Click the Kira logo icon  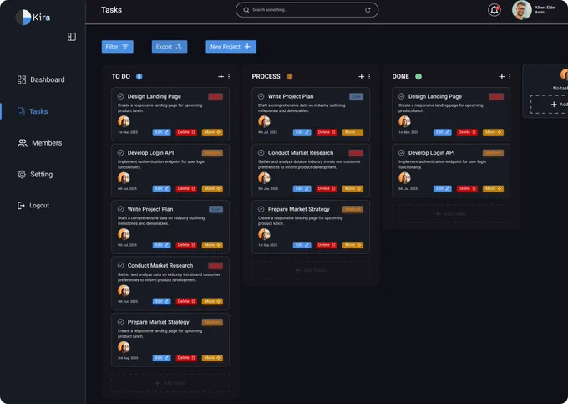23,17
